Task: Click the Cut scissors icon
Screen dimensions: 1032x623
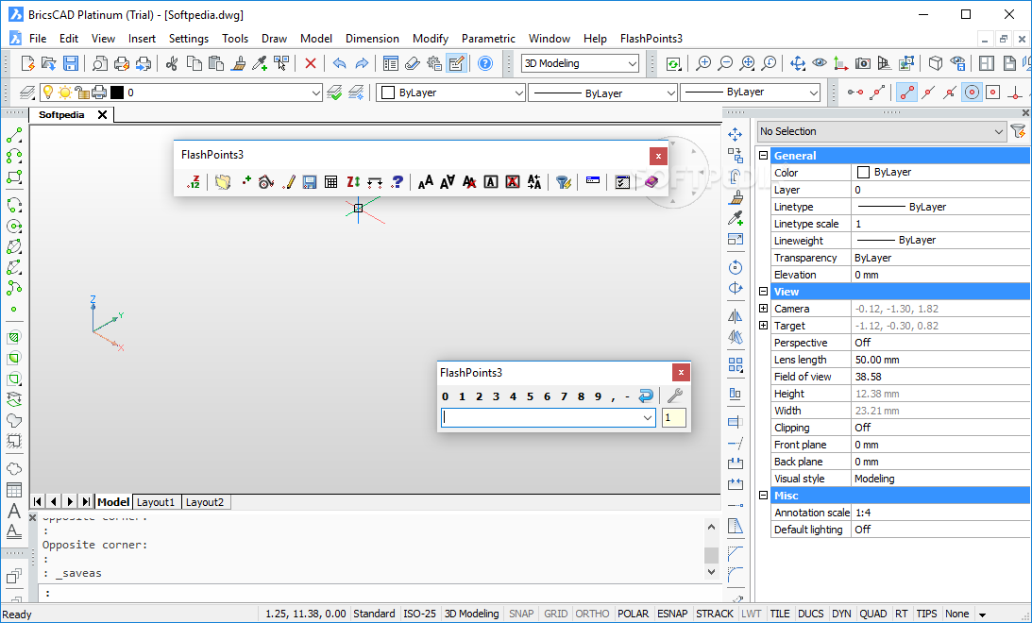Action: coord(172,63)
